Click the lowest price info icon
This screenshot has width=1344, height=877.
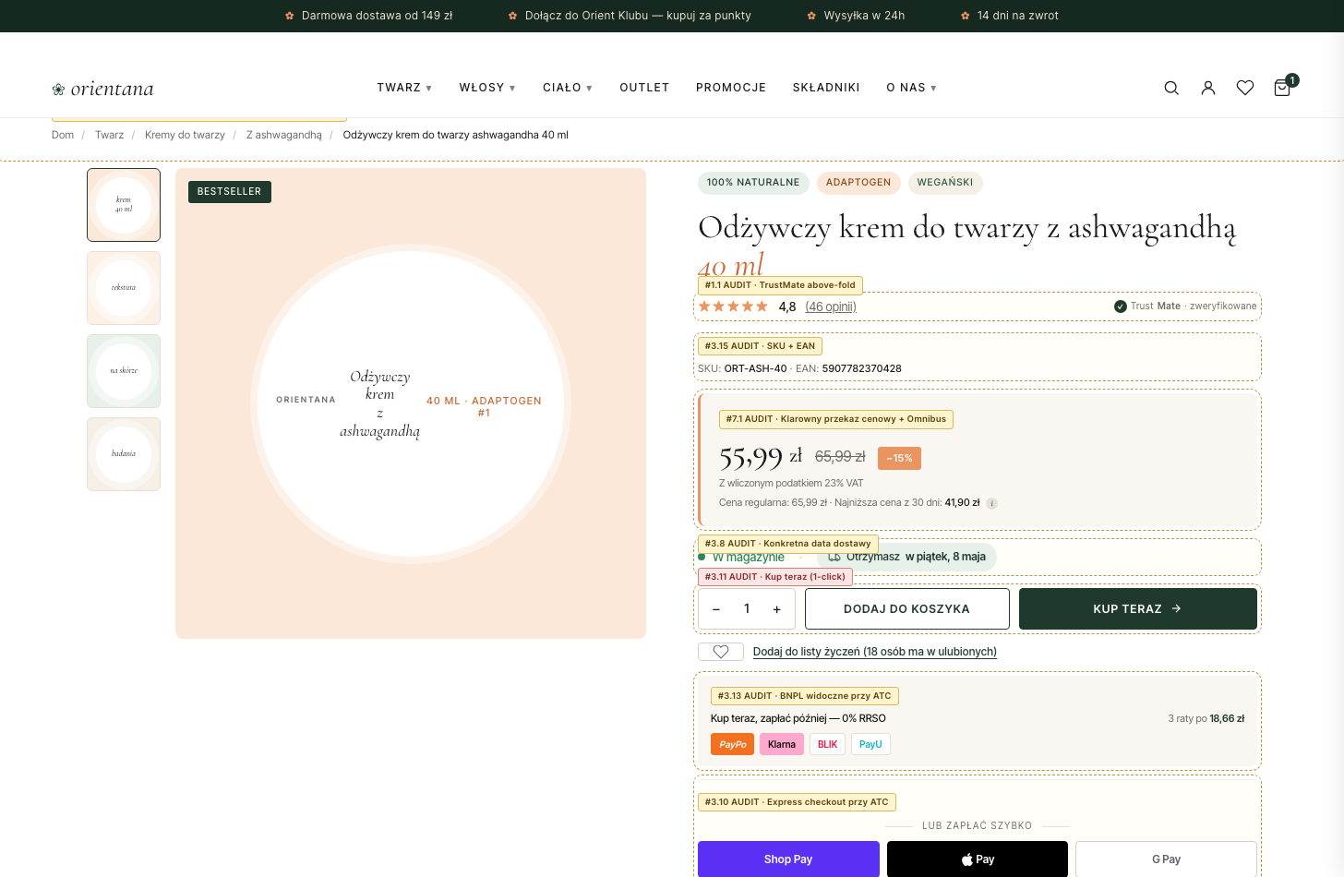(x=991, y=503)
